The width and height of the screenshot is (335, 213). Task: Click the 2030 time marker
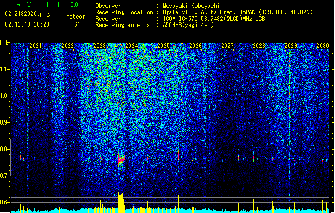(323, 46)
